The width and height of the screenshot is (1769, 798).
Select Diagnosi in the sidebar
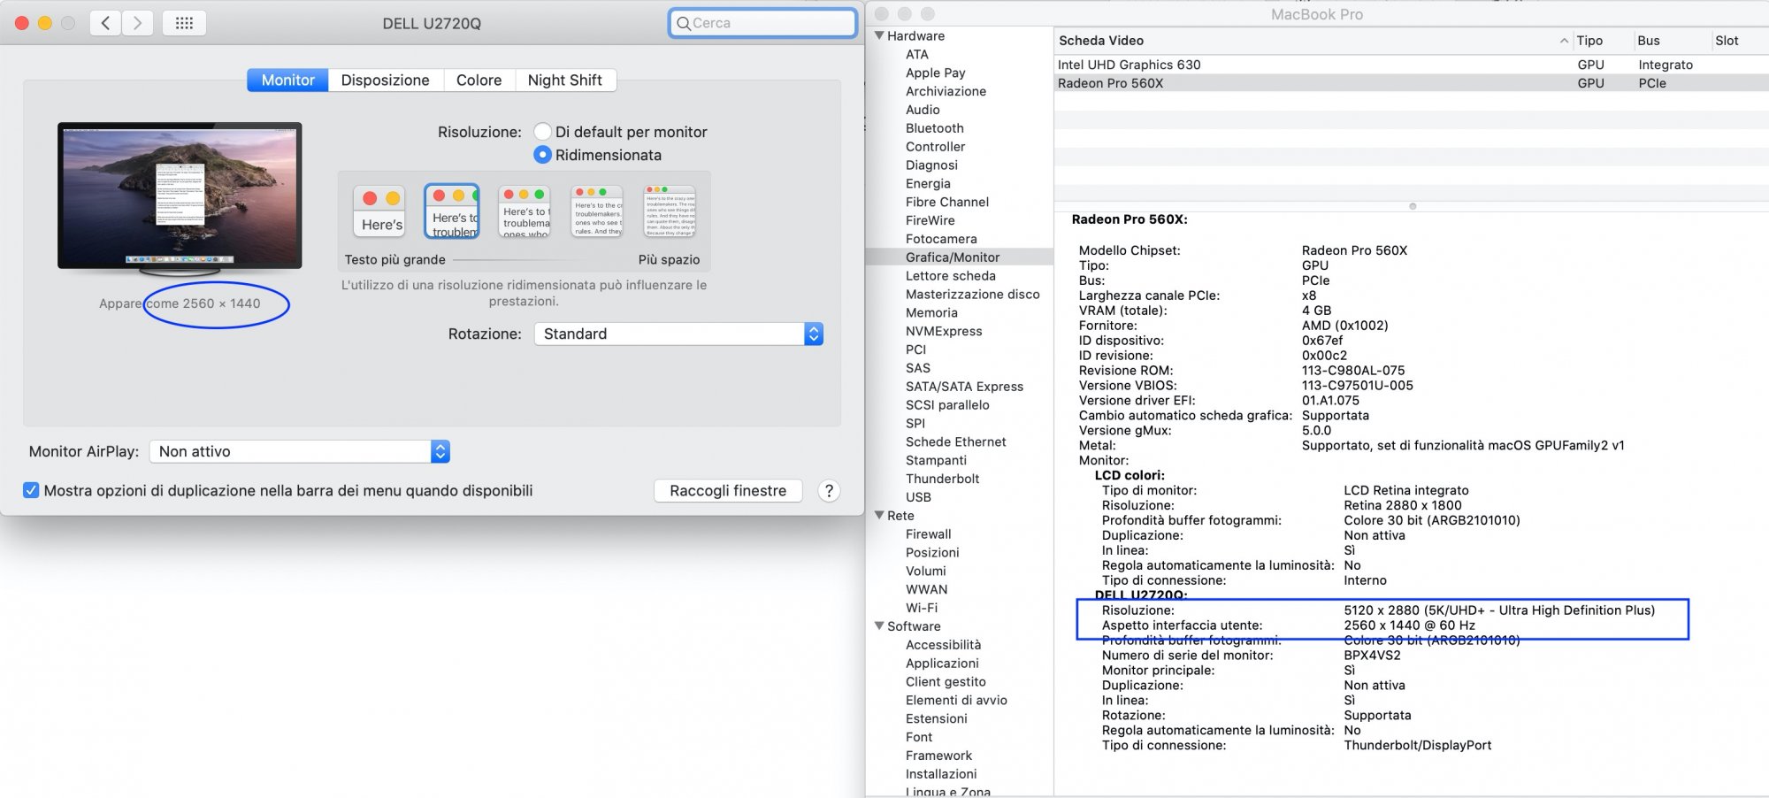(x=931, y=165)
